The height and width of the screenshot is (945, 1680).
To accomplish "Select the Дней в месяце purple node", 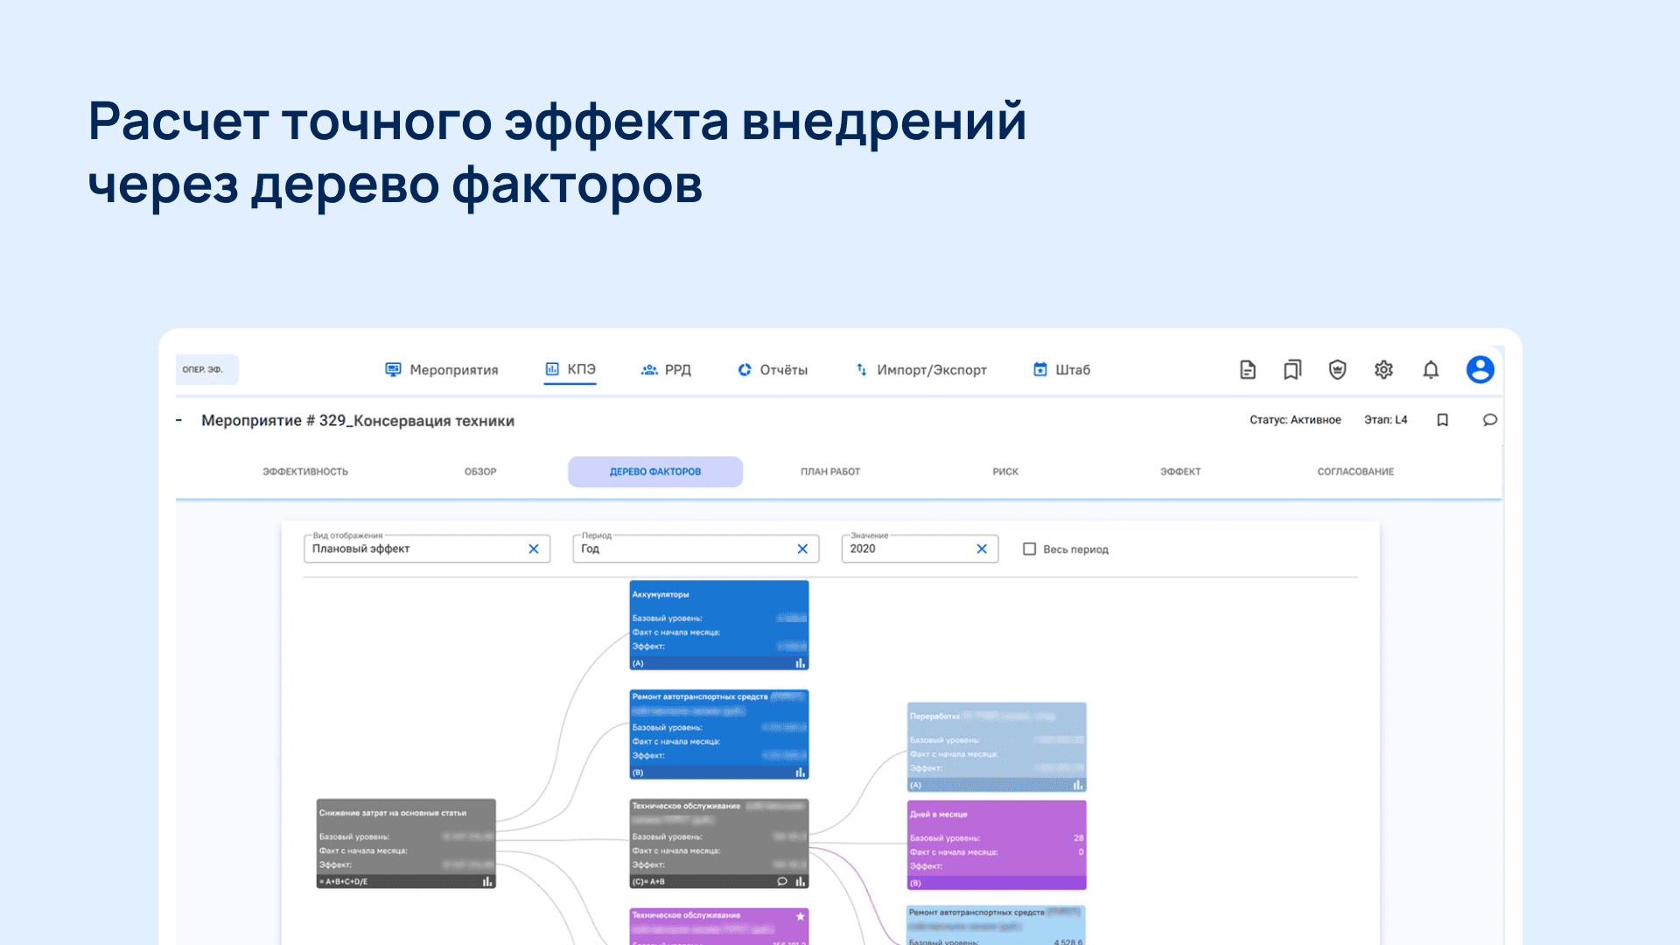I will 996,844.
